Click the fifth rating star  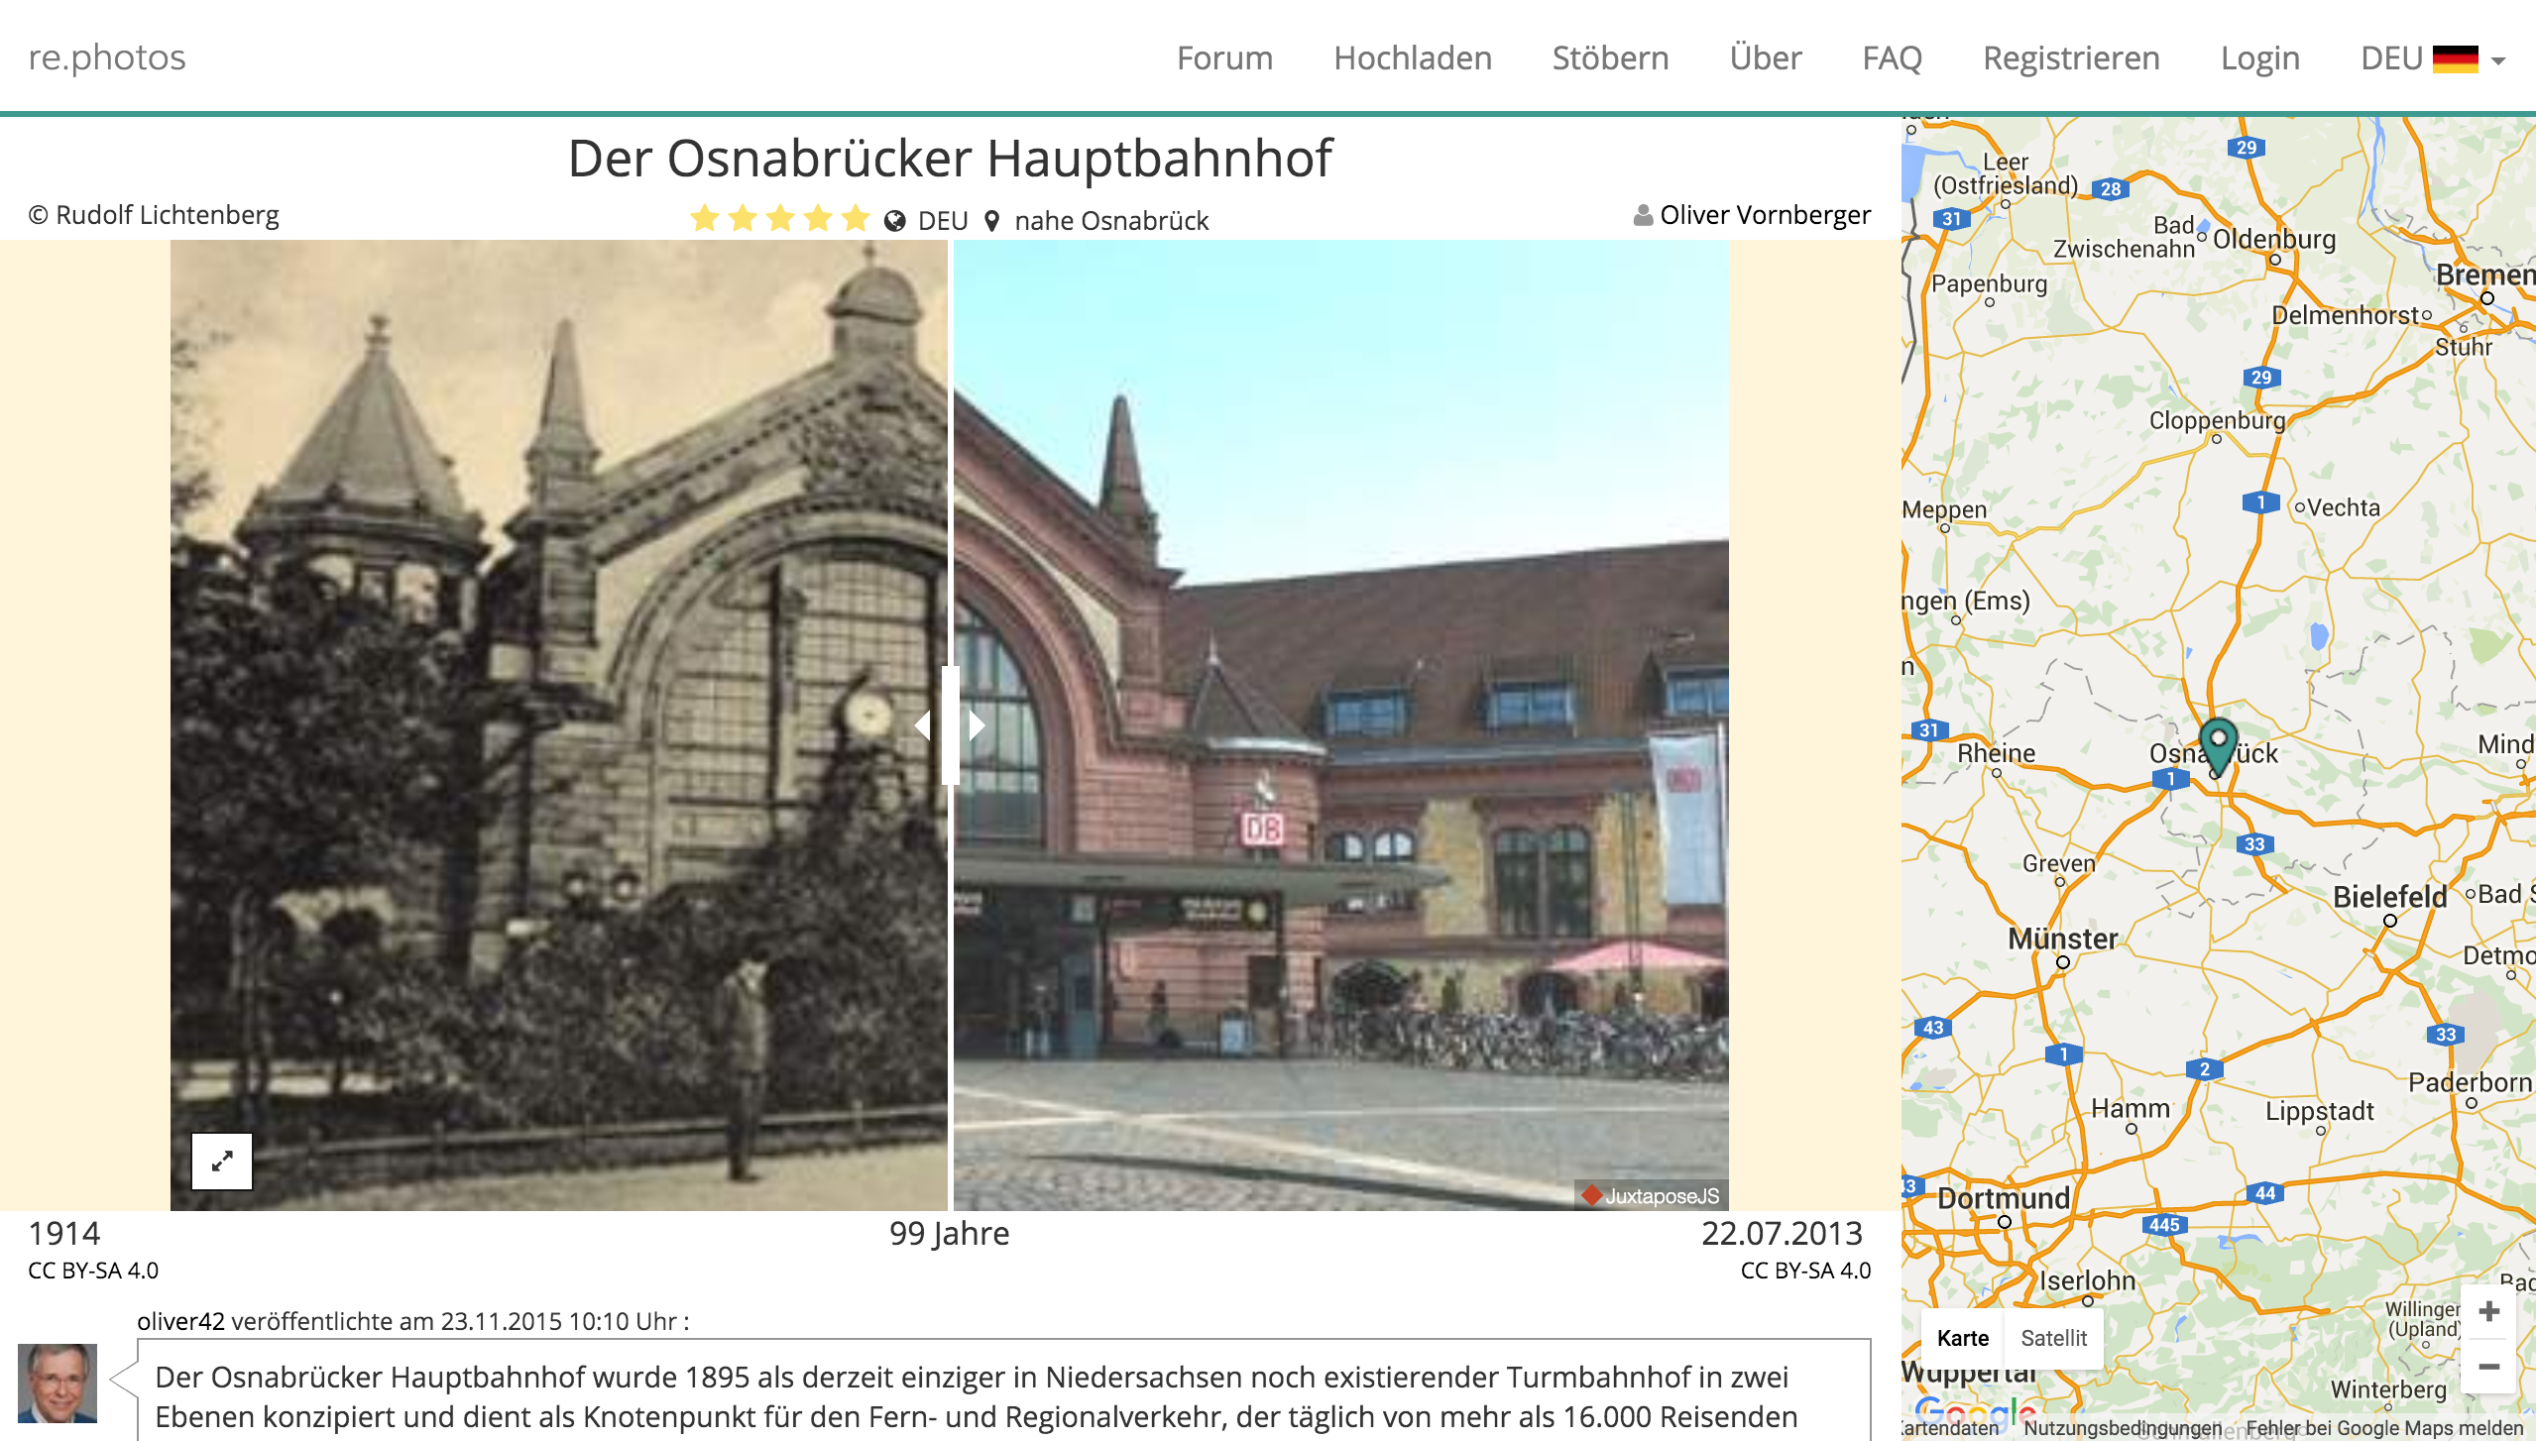point(856,219)
